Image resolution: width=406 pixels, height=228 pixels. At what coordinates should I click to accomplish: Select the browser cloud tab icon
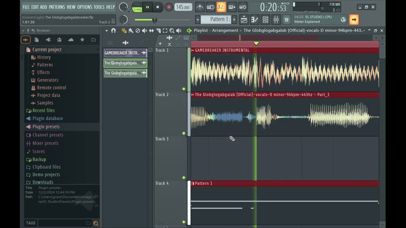pyautogui.click(x=71, y=40)
